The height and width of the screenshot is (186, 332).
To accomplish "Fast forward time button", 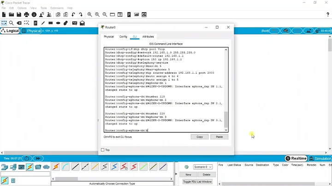I will pyautogui.click(x=38, y=158).
